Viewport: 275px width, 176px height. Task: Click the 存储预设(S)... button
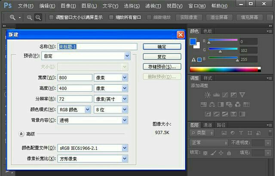point(162,67)
